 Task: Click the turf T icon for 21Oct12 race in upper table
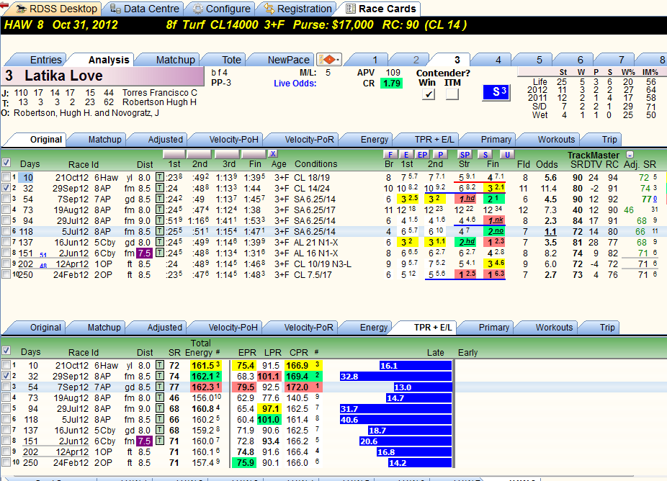click(159, 177)
